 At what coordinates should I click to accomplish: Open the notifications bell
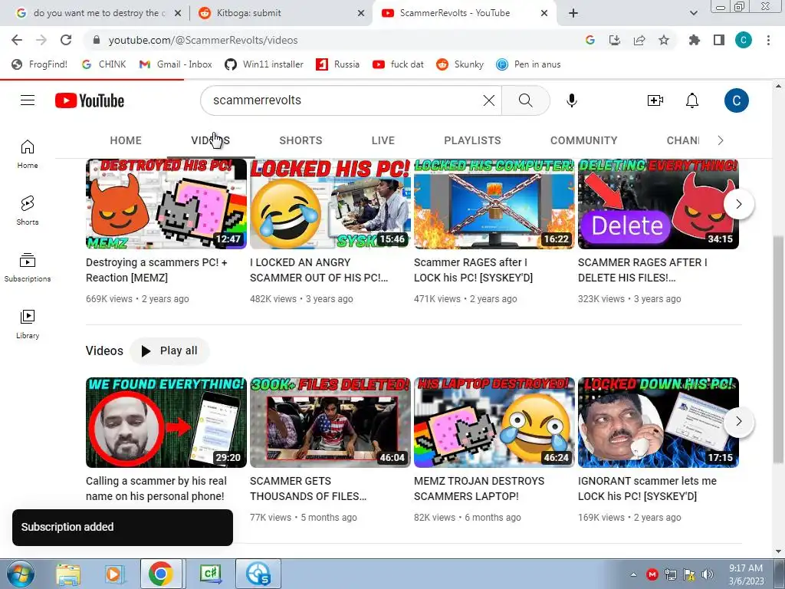click(x=692, y=100)
